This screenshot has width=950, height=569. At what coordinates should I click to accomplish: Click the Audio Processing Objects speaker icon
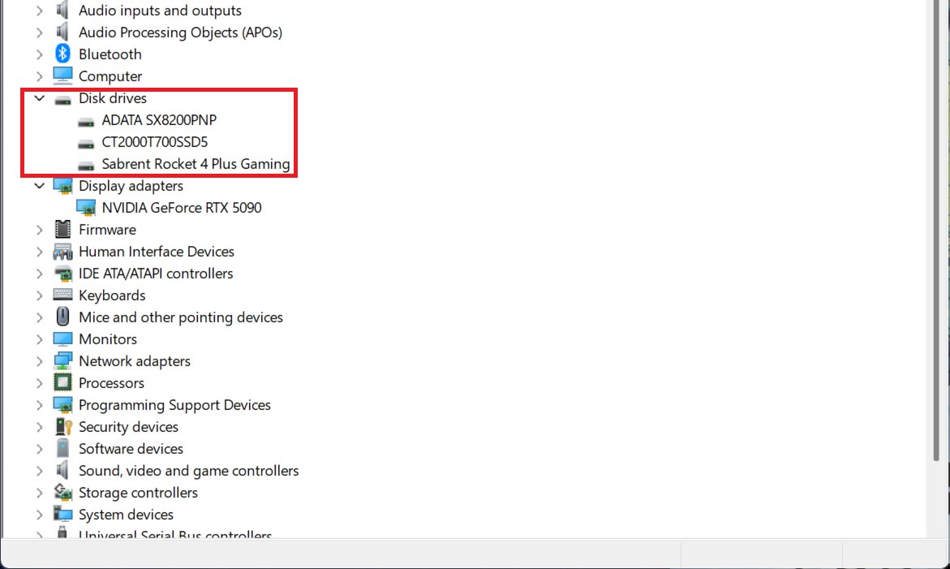pos(62,32)
